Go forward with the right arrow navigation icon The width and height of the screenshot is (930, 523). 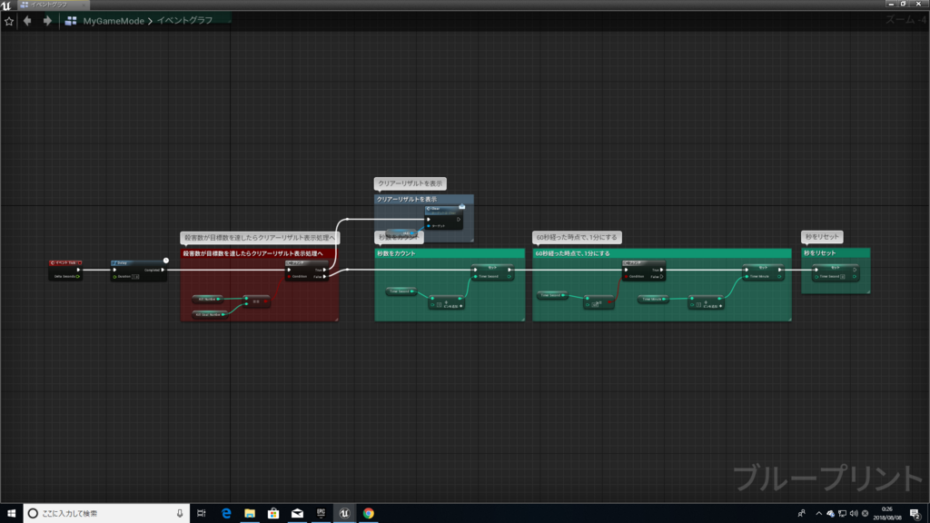[x=47, y=21]
